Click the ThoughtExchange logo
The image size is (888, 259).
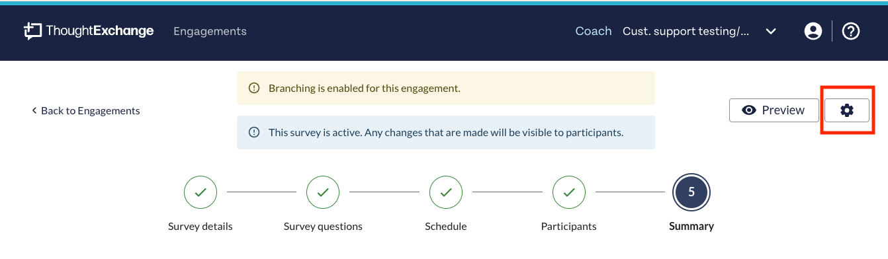click(x=89, y=31)
